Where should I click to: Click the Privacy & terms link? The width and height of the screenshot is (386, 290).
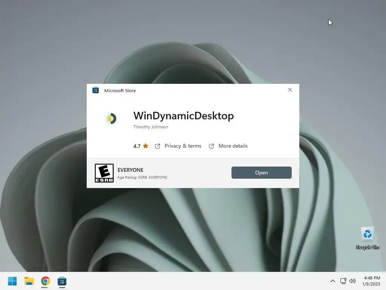(x=183, y=146)
